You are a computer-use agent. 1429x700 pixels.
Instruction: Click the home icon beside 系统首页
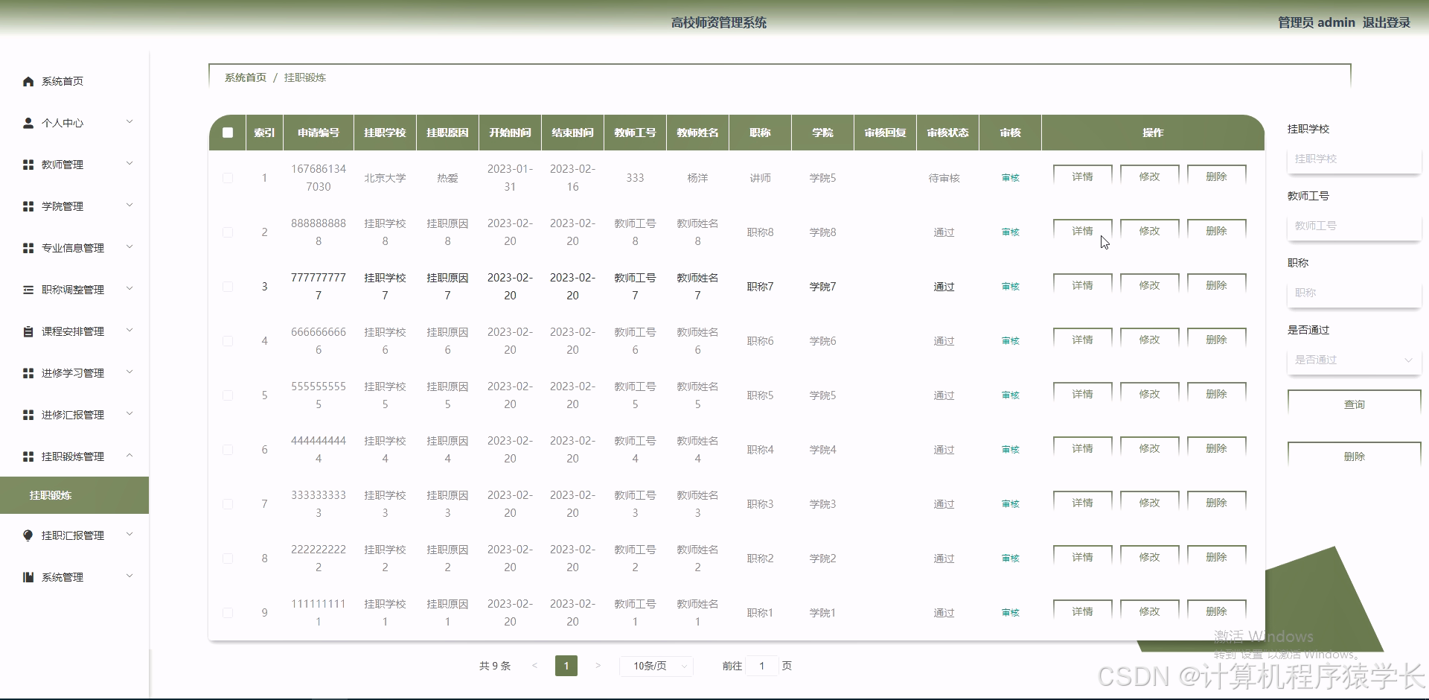coord(28,81)
